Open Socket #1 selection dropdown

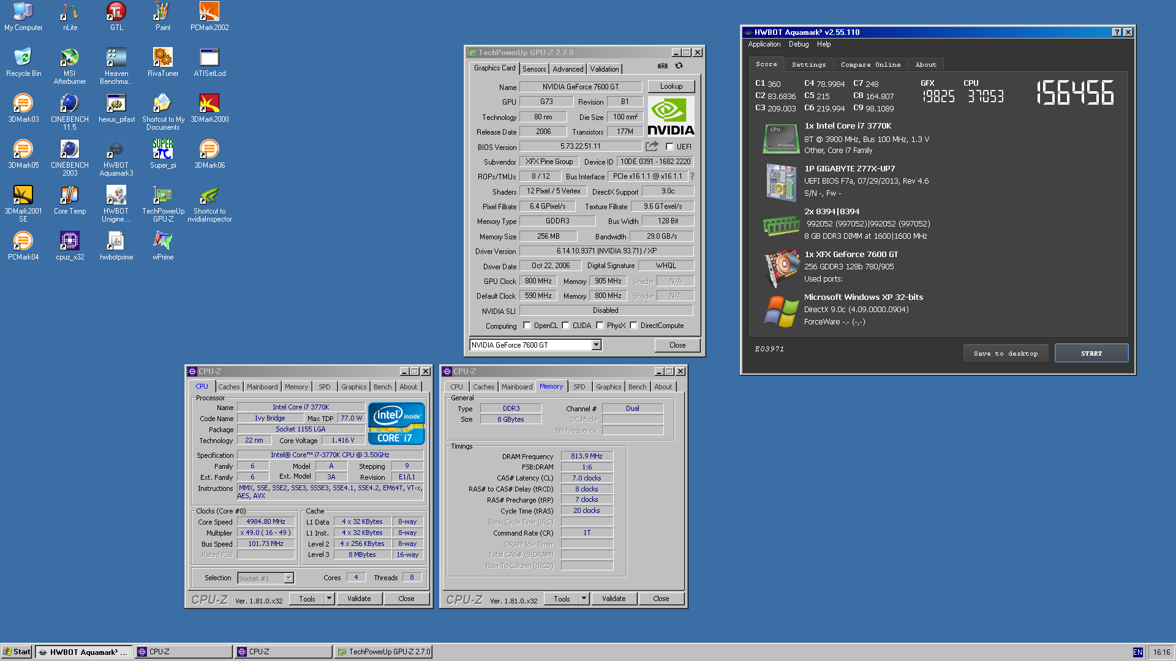(288, 578)
